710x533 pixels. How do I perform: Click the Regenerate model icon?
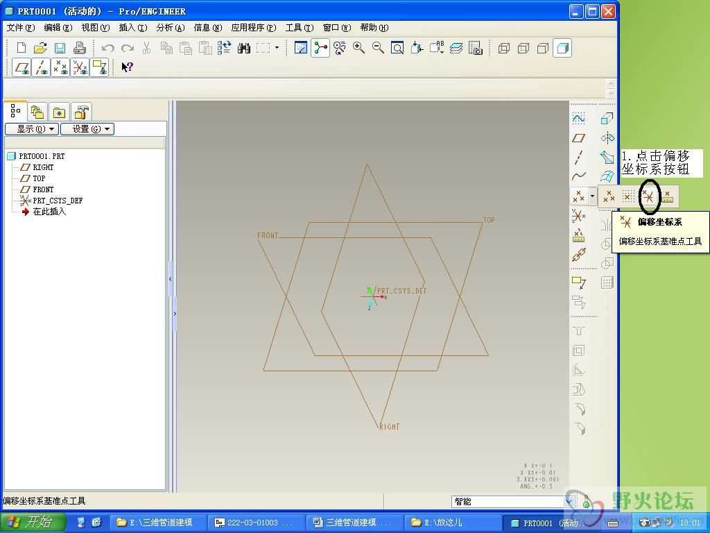click(x=224, y=48)
